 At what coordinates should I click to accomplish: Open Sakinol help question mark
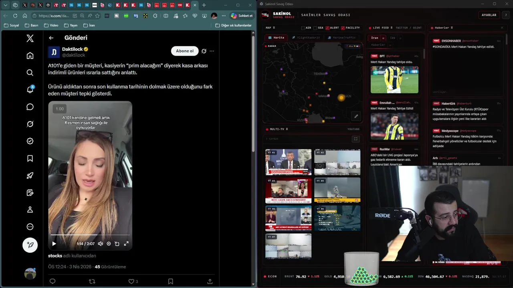[506, 15]
